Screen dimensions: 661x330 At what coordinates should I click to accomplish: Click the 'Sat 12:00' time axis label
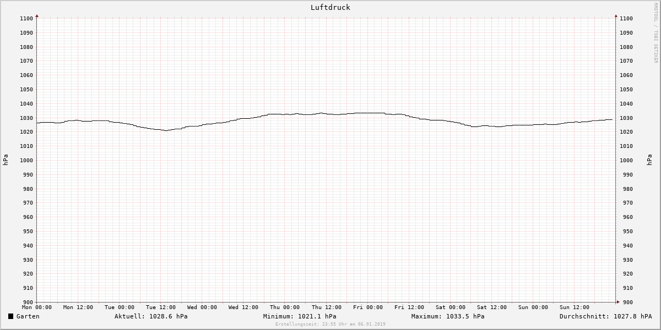click(x=492, y=307)
